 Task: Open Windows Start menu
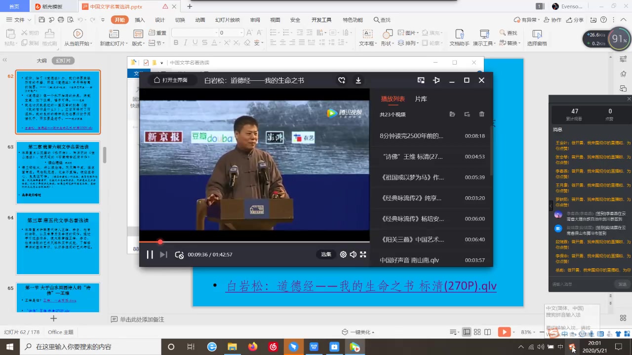coord(9,347)
